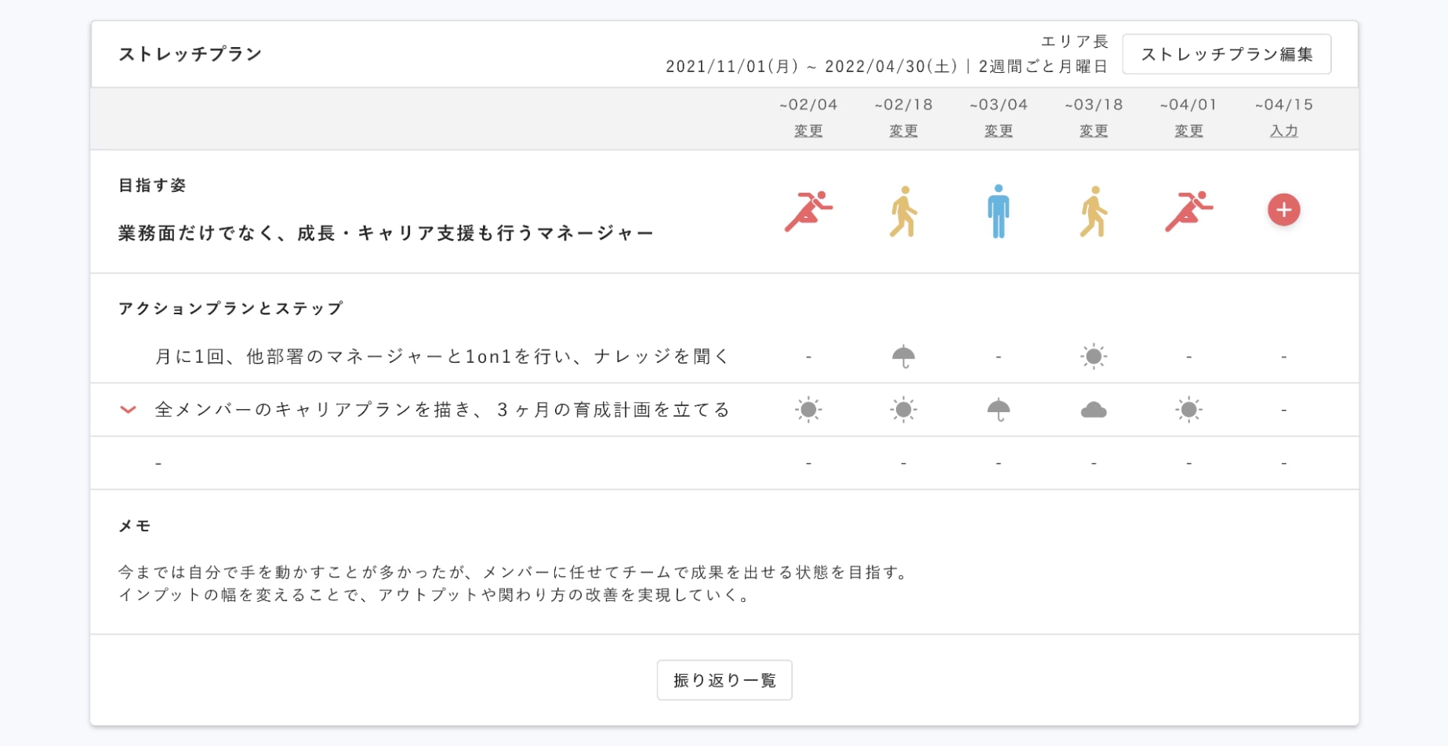Click 入力 link under ~04/15
Image resolution: width=1448 pixels, height=746 pixels.
coord(1283,131)
